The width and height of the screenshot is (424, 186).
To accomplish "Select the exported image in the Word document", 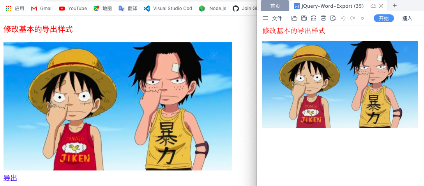I will click(x=340, y=84).
